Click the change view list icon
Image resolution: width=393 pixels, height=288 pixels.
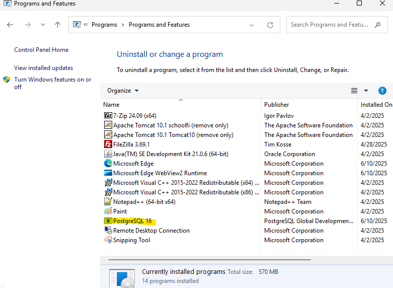(354, 91)
